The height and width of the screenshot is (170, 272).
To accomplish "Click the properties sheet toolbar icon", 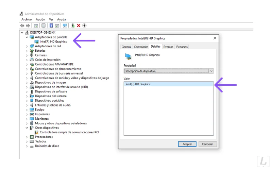I will 43,26.
